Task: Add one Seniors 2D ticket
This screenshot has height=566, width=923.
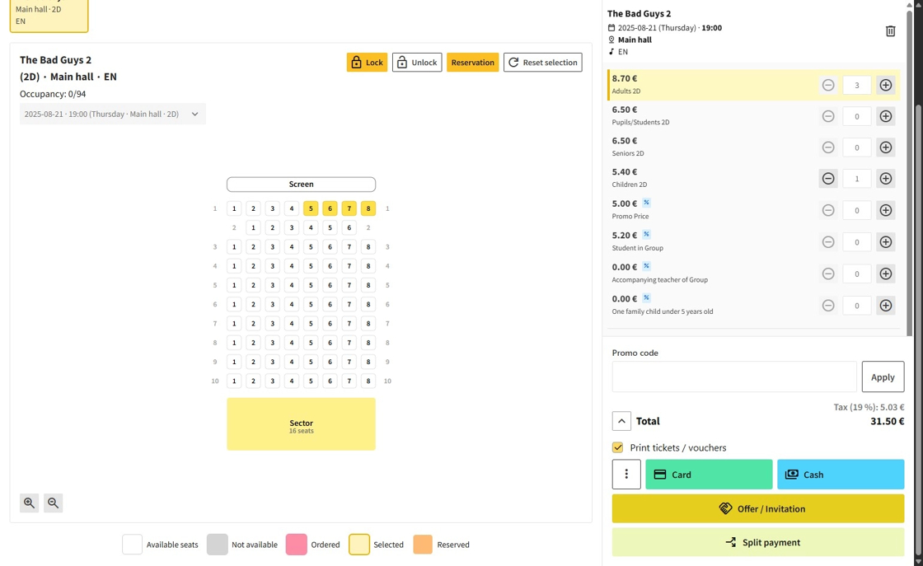Action: pos(885,147)
